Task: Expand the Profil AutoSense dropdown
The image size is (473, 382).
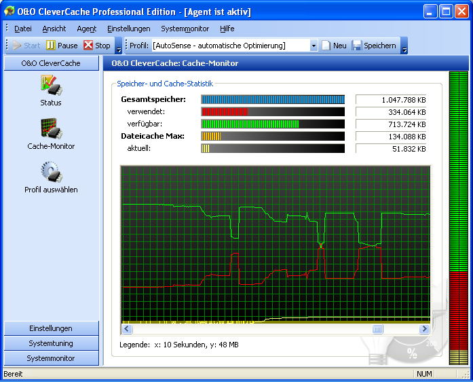Action: pos(314,46)
